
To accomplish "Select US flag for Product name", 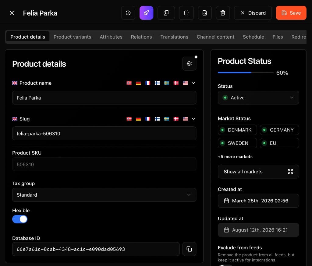I will point(185,83).
